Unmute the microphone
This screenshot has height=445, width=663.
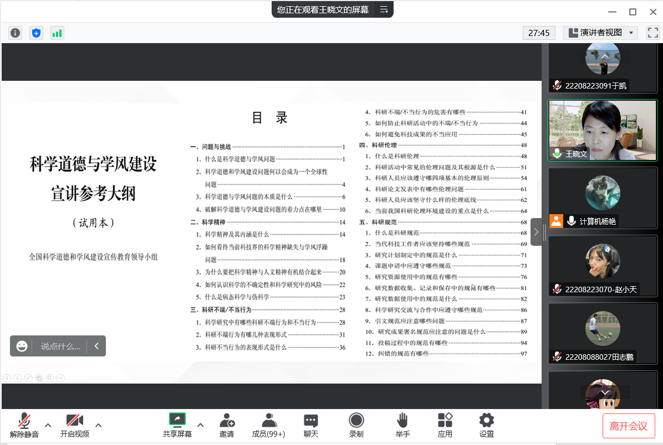point(24,425)
